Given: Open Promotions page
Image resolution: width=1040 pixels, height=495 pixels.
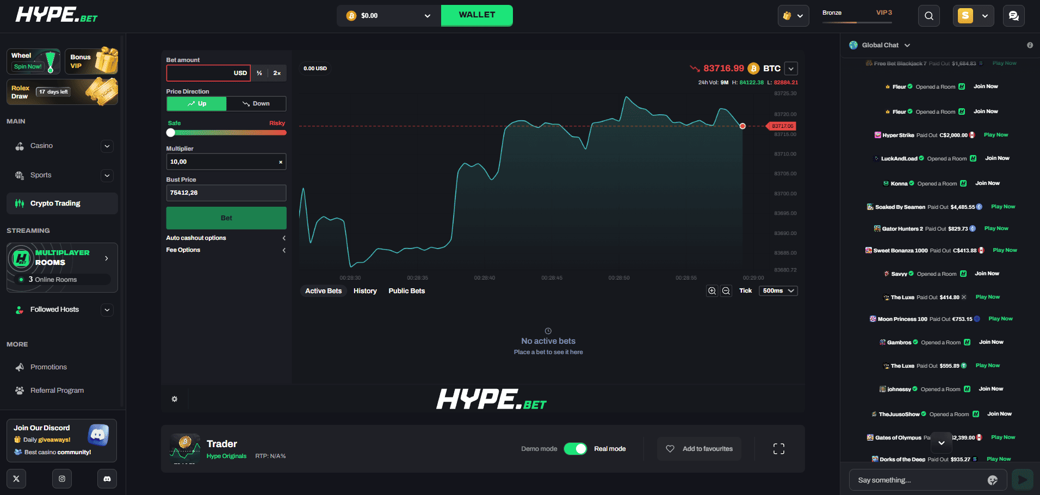Looking at the screenshot, I should [x=48, y=367].
